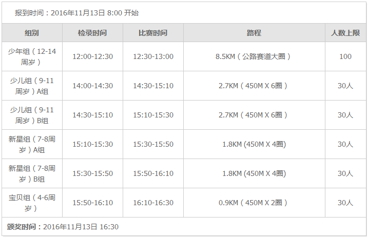Click the 颁奖时间 footer text
This screenshot has width=368, height=237.
[x=63, y=227]
